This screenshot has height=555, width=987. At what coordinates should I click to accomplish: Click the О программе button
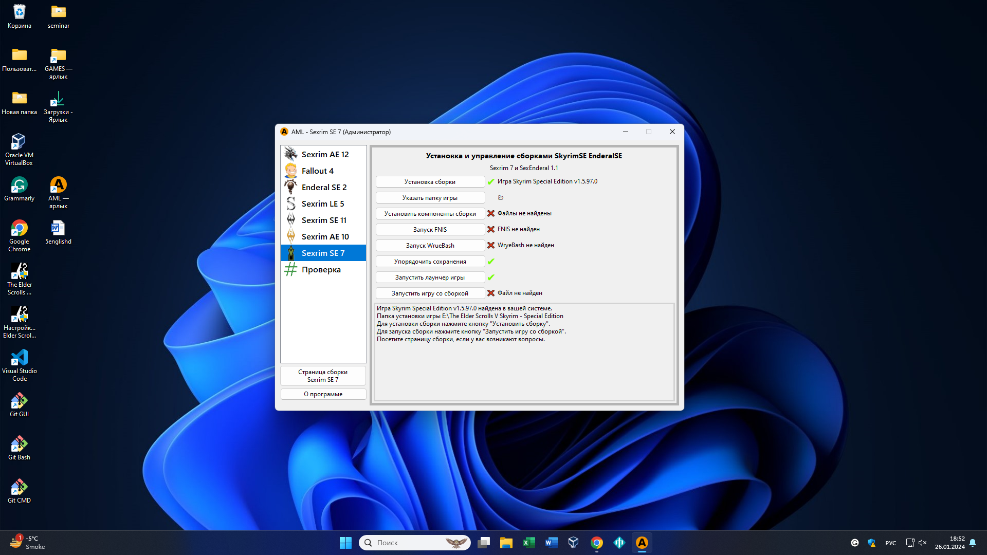323,394
